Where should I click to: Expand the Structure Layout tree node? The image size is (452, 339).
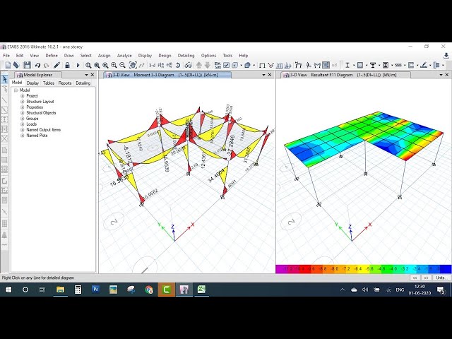(22, 102)
